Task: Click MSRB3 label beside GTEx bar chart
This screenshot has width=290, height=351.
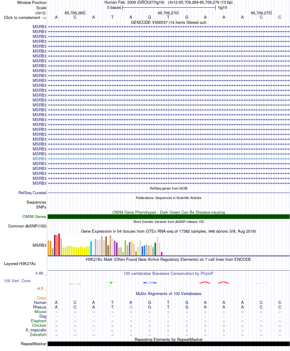Action: pos(40,245)
